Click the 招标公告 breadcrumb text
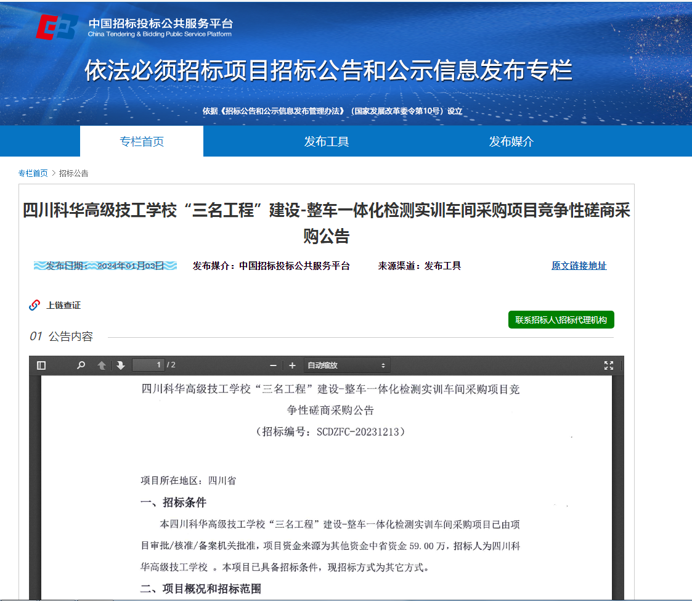 pos(74,173)
